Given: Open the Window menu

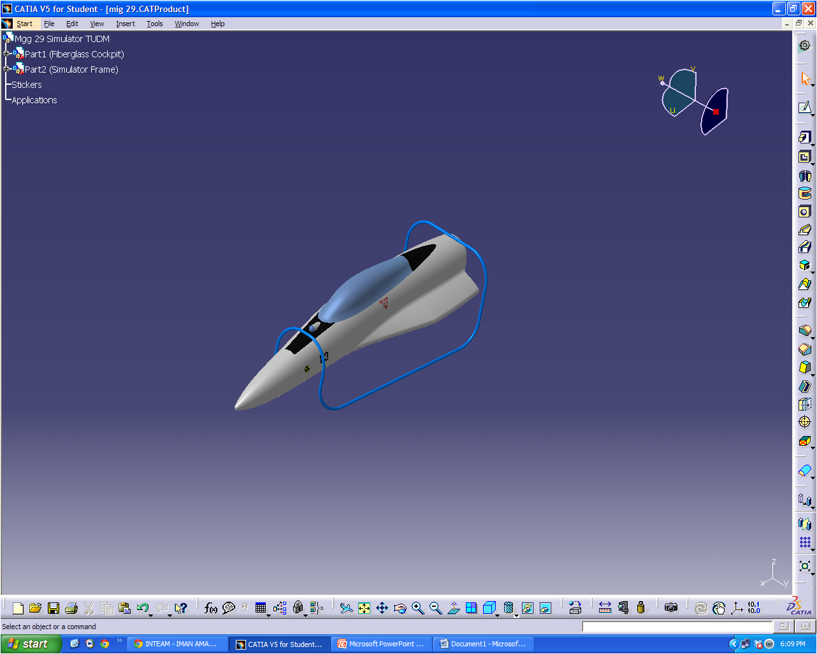Looking at the screenshot, I should [x=187, y=24].
